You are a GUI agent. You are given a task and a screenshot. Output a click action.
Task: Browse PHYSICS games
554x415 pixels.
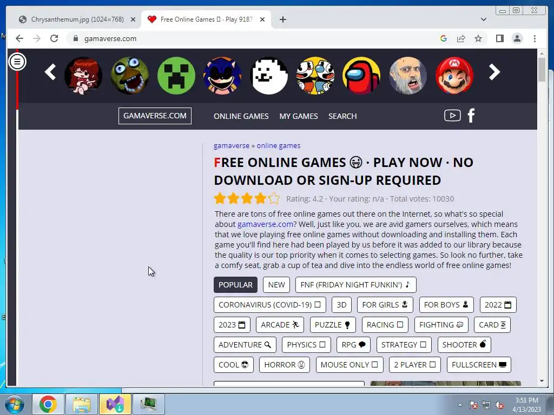[306, 345]
